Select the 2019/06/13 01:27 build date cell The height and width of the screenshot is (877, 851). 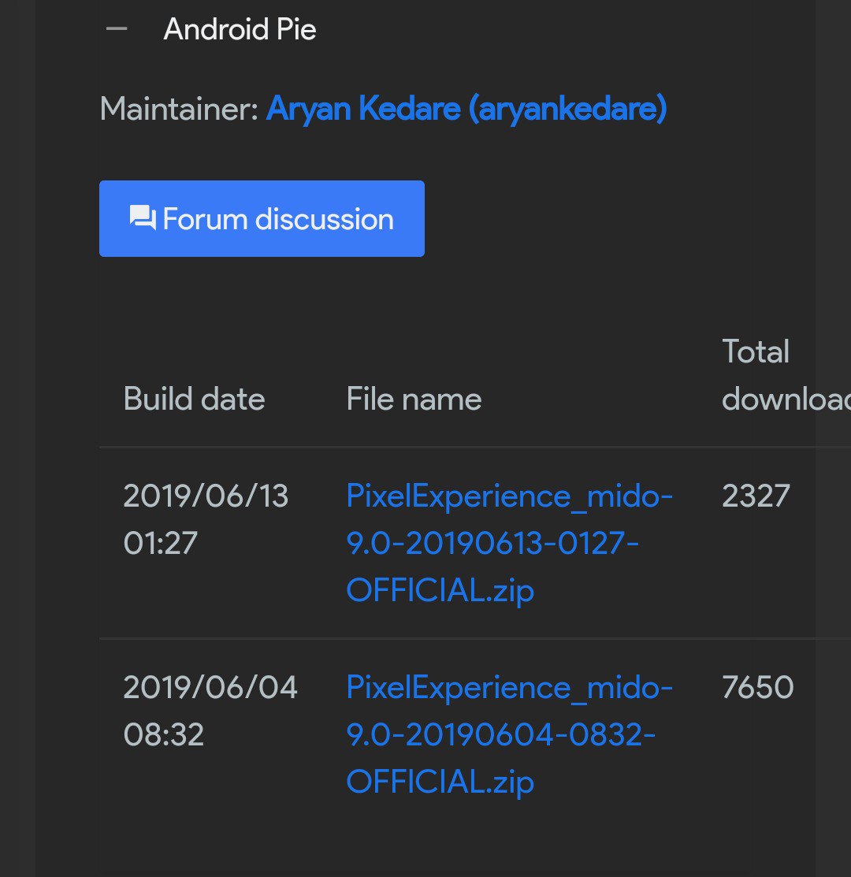206,519
